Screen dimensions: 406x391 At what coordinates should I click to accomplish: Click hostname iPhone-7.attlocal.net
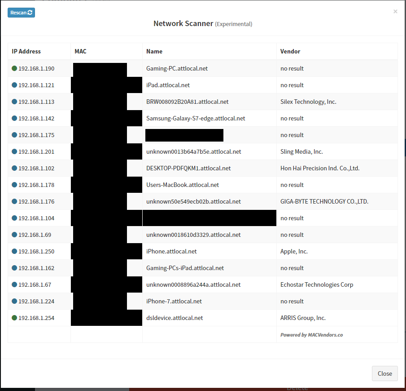pyautogui.click(x=174, y=301)
